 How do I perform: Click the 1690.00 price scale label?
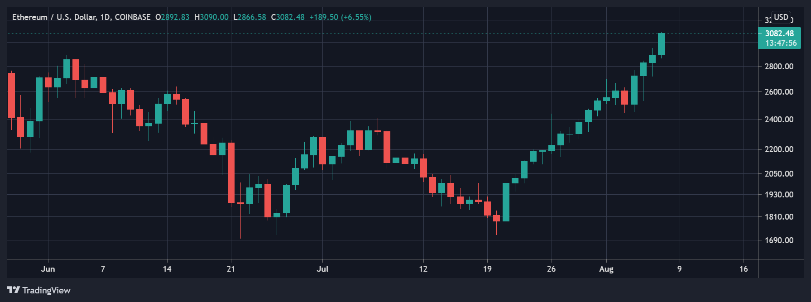779,240
